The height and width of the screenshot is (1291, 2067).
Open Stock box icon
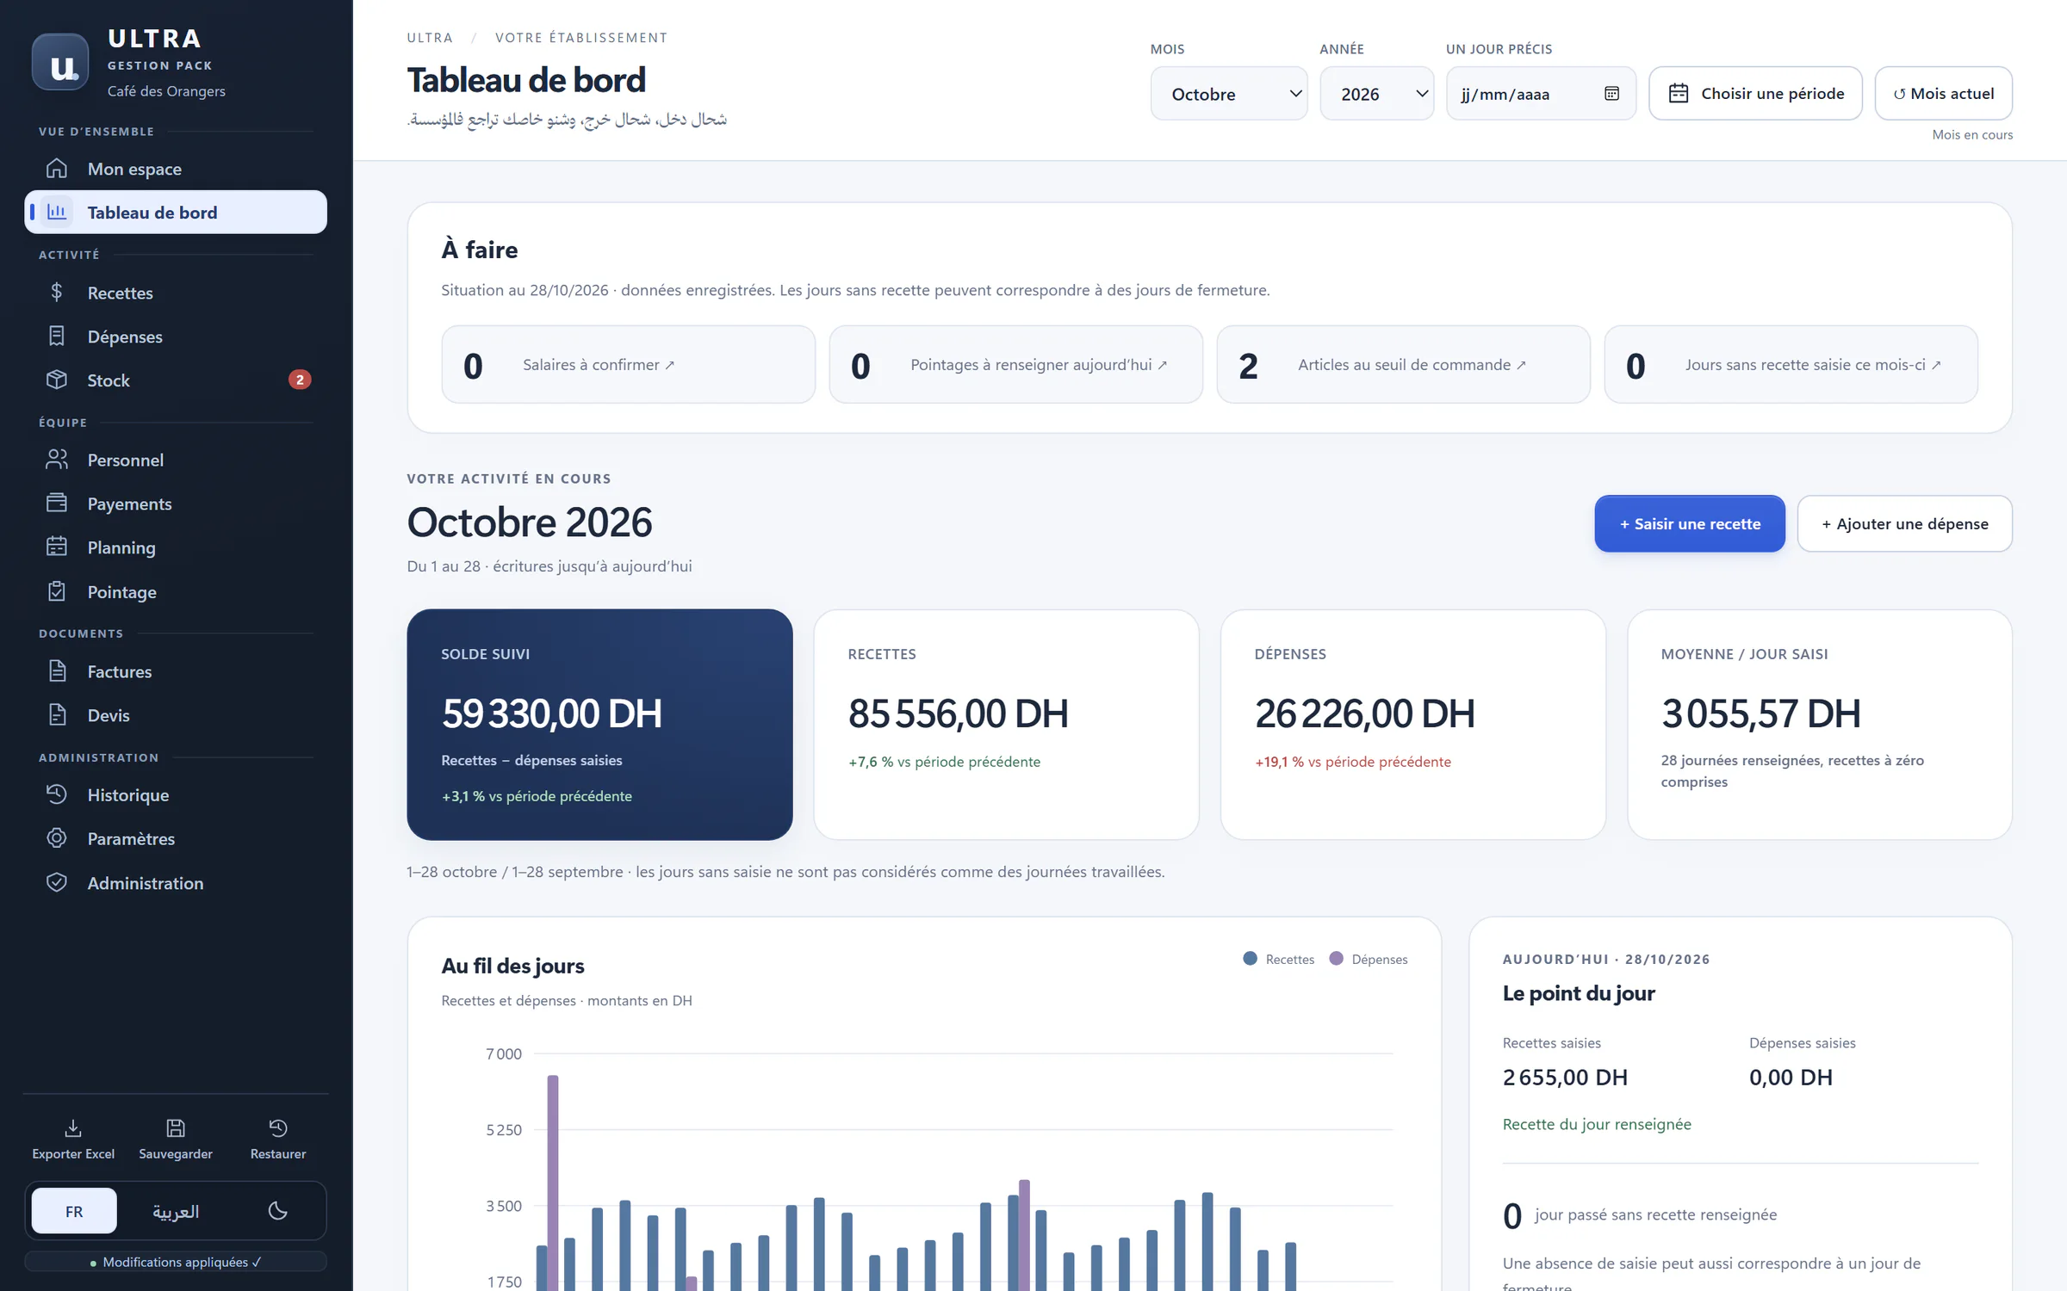57,380
